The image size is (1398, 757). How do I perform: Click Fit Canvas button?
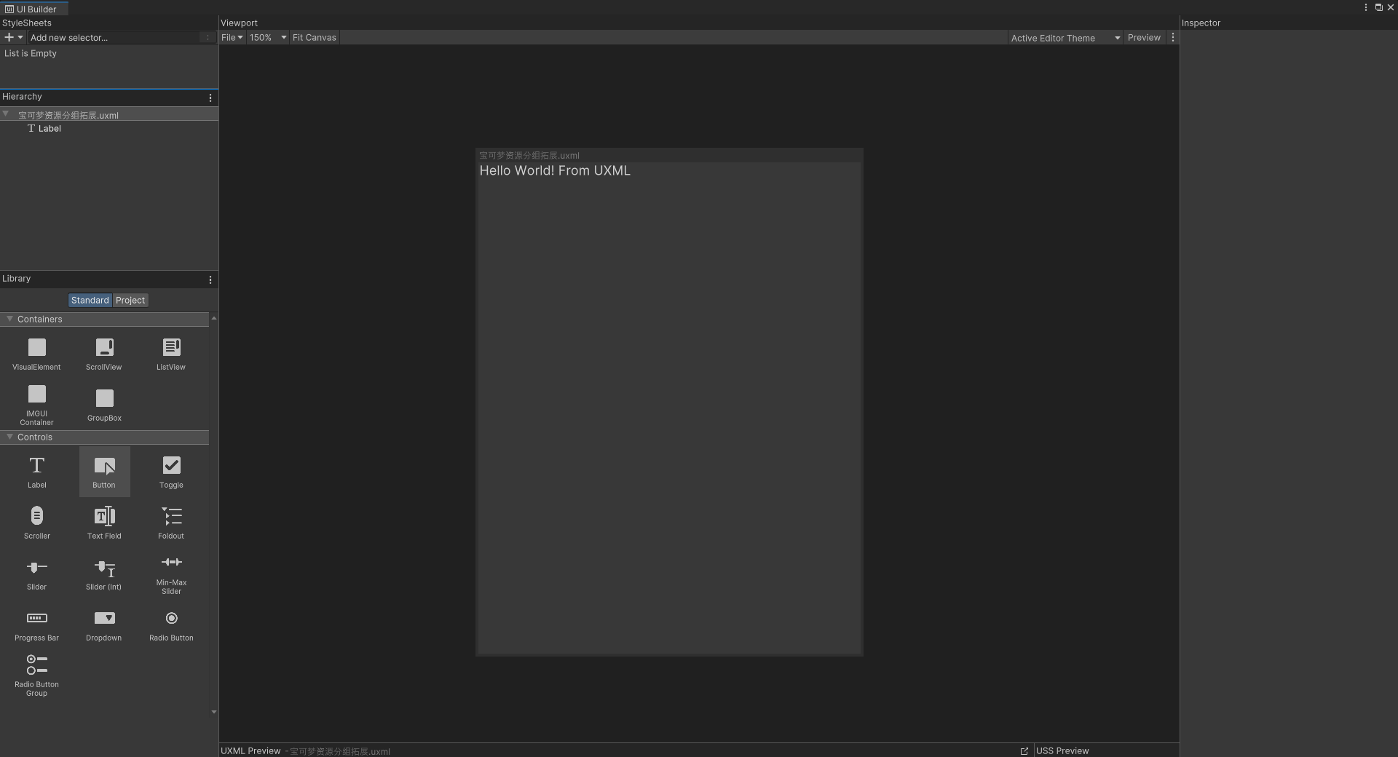click(x=315, y=38)
